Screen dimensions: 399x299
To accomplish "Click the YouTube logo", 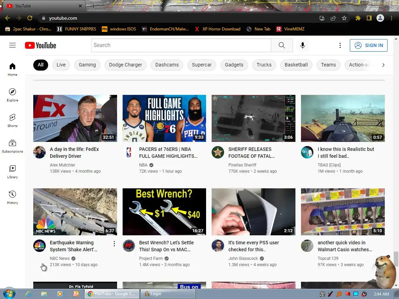I will point(41,45).
